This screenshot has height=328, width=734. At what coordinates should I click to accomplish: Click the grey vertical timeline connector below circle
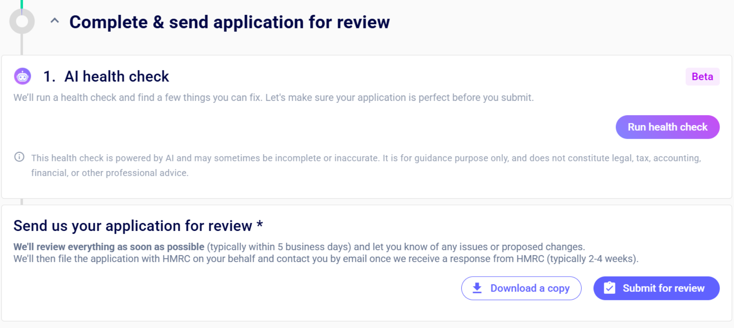click(22, 44)
